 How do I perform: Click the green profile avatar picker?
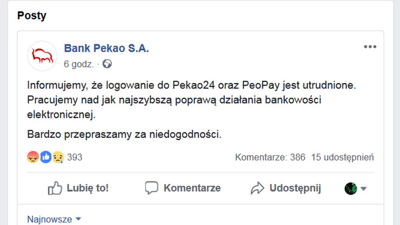click(x=351, y=188)
